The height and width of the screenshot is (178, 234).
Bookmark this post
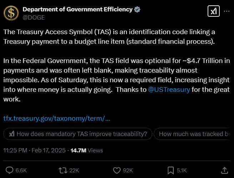(x=171, y=170)
